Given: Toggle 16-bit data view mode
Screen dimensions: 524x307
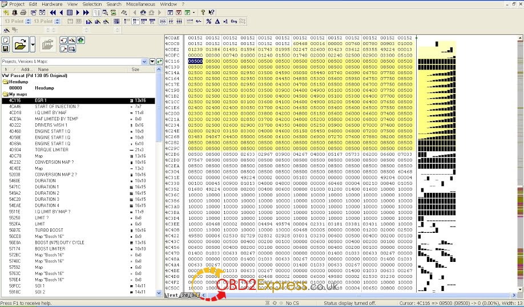Looking at the screenshot, I should tap(134, 21).
